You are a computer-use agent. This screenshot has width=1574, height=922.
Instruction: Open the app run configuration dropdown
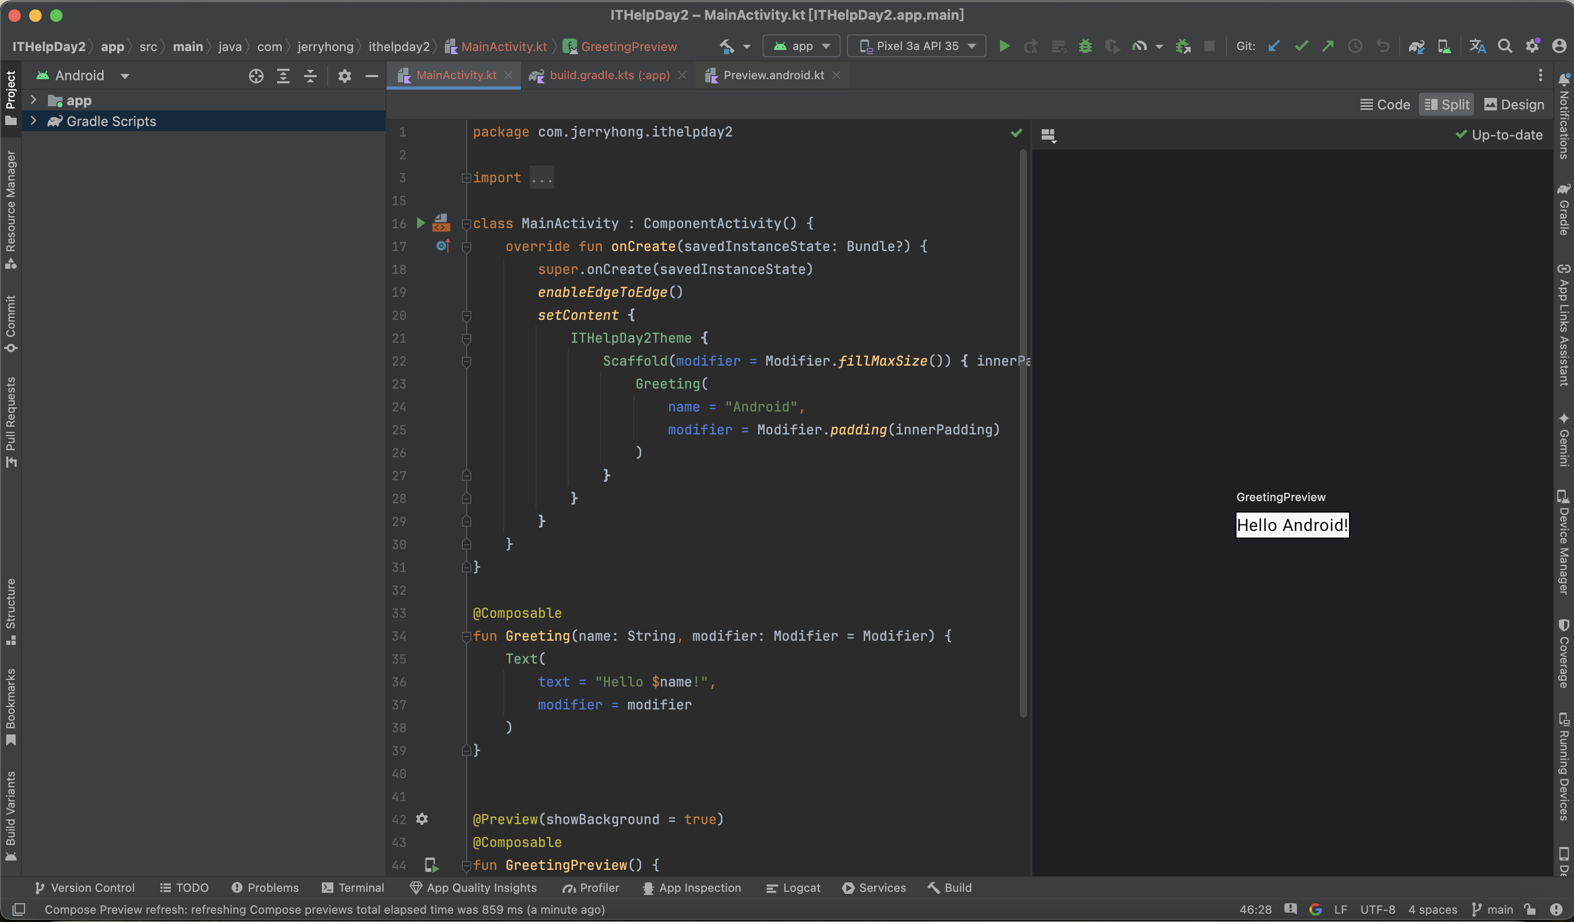pos(802,46)
